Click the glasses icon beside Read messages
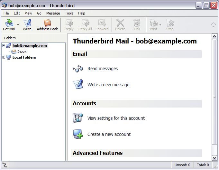Image resolution: width=219 pixels, height=170 pixels. [x=78, y=69]
